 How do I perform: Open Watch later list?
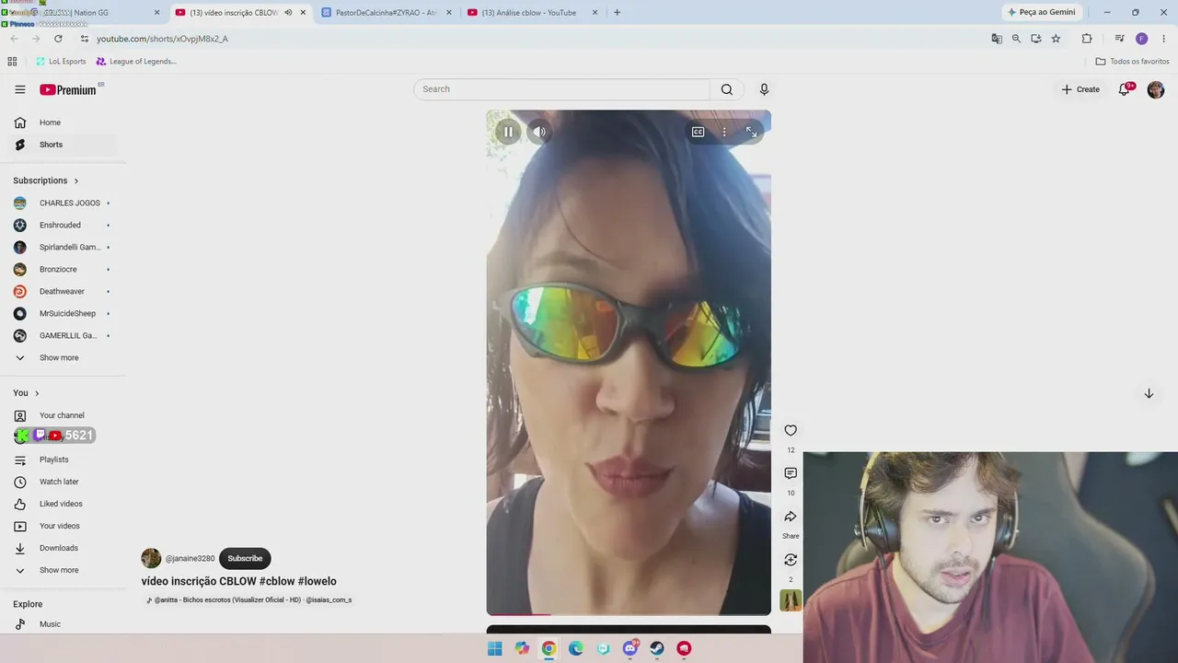click(64, 482)
